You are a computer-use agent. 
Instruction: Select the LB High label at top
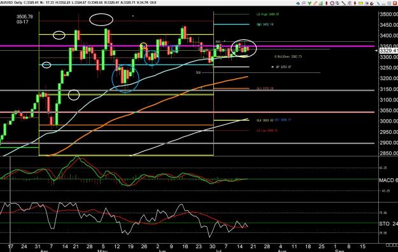[x=268, y=15]
